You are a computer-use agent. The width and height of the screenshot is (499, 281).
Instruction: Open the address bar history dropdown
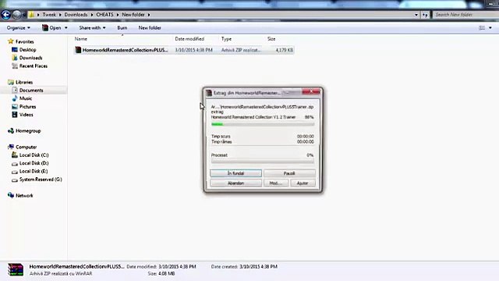[x=416, y=15]
